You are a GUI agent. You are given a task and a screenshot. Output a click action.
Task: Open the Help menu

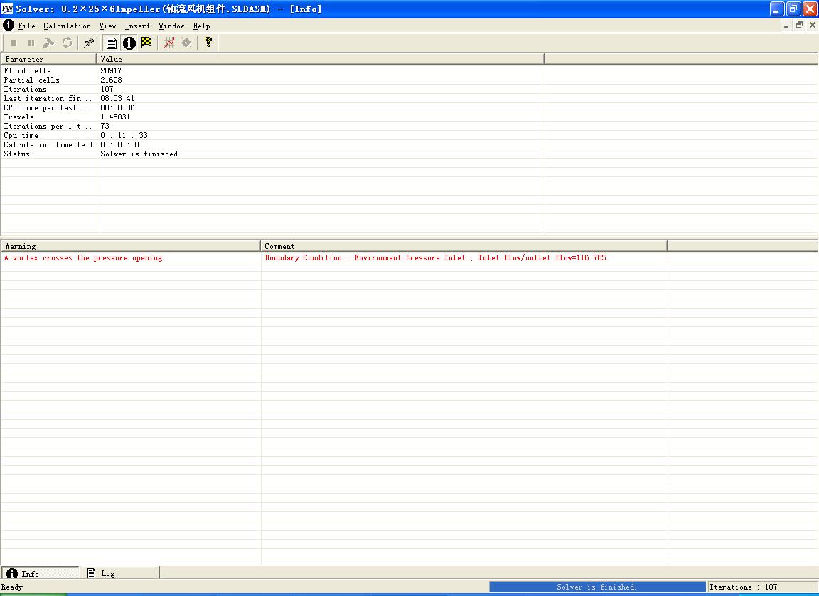click(201, 26)
